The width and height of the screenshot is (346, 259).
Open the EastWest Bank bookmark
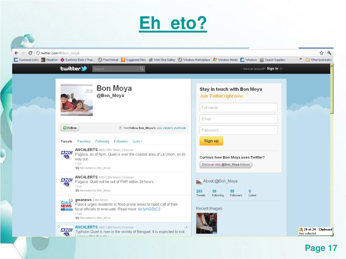[x=77, y=60]
